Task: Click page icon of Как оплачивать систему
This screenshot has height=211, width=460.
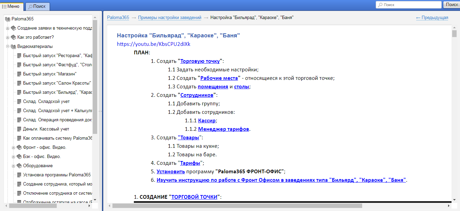Action: [x=19, y=138]
